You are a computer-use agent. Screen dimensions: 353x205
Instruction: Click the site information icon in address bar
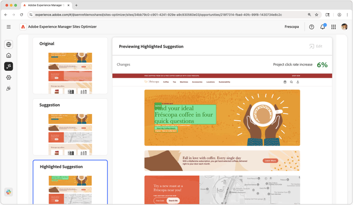point(31,15)
